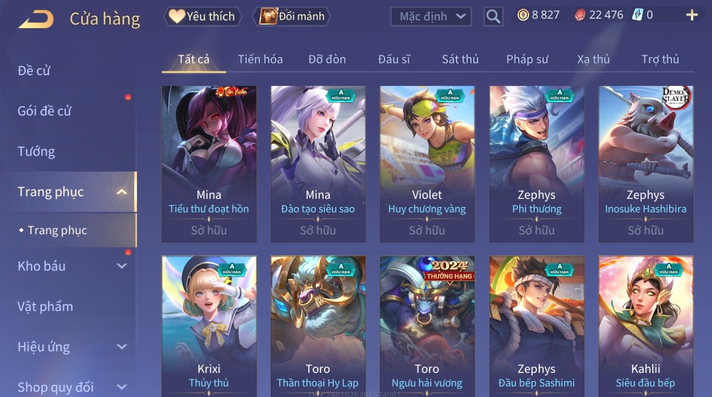Go to Gói đề cử menu
Screen dimensions: 712x397
tap(44, 111)
